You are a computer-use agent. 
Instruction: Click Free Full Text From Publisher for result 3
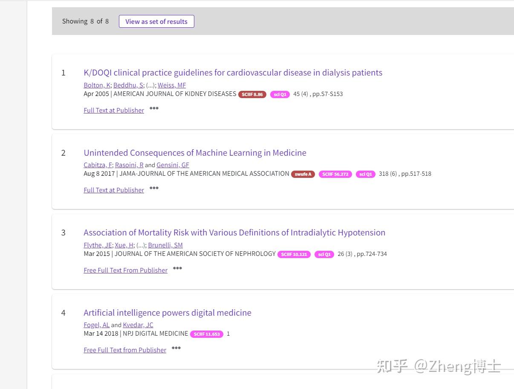pos(126,270)
